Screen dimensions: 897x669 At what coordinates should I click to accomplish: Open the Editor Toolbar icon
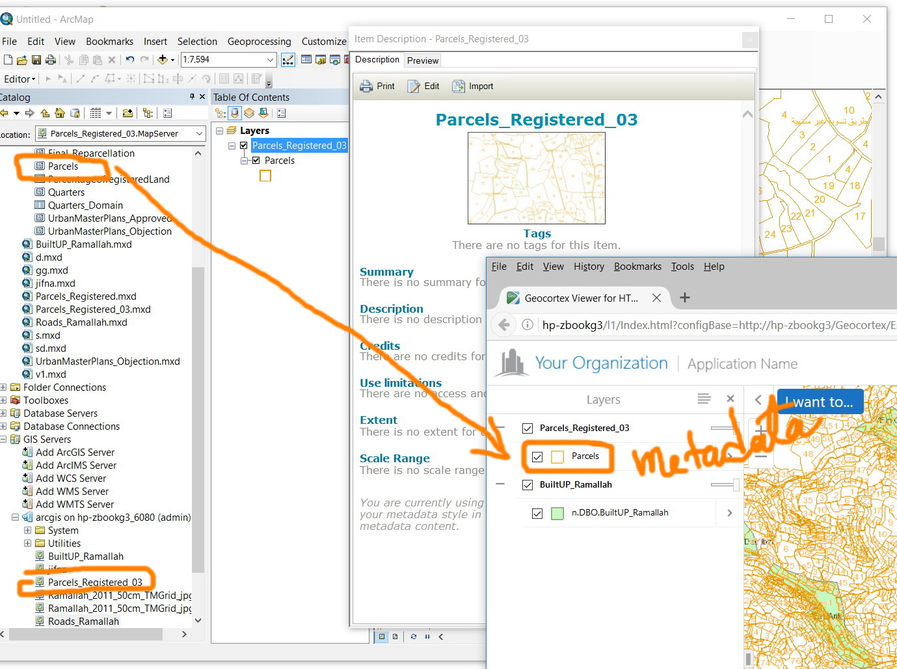(288, 60)
